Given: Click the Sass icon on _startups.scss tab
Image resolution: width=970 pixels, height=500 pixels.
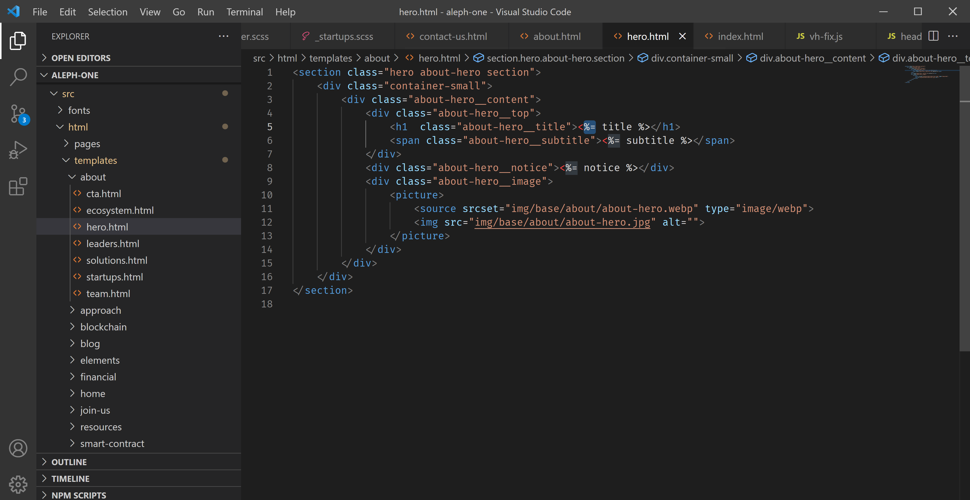Looking at the screenshot, I should [305, 36].
